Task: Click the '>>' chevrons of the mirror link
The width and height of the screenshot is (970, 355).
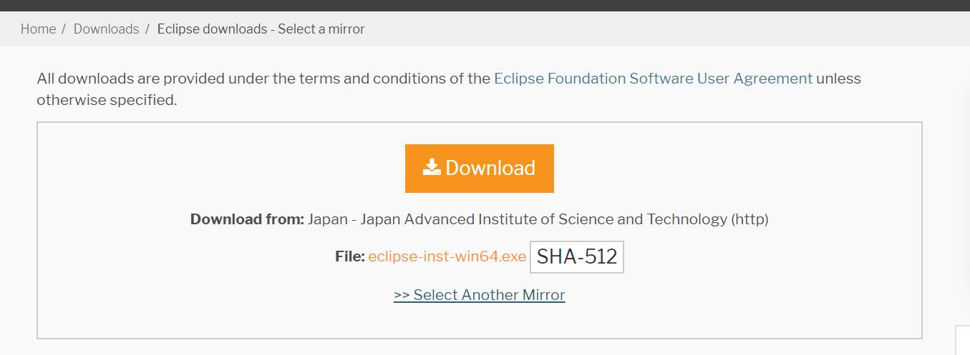Action: [x=402, y=295]
